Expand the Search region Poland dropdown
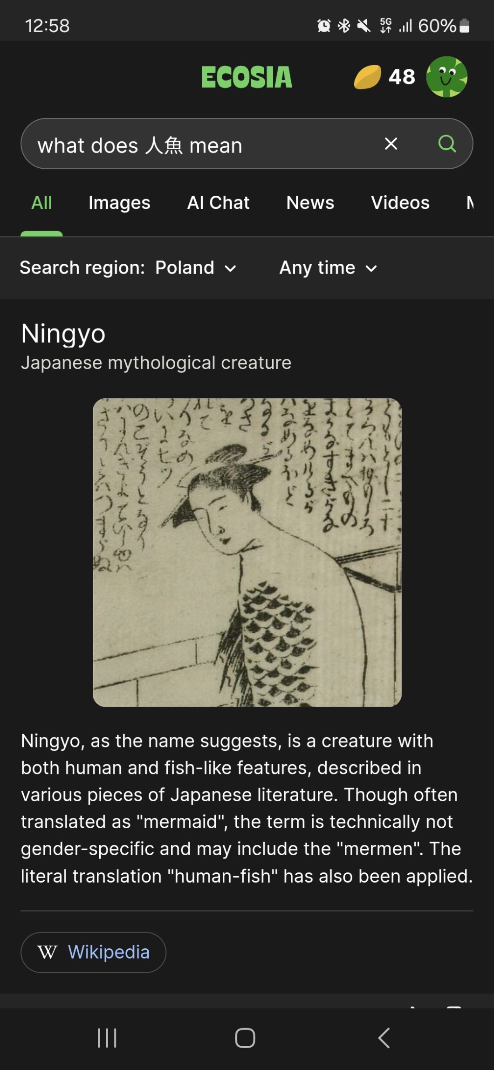The width and height of the screenshot is (494, 1070). coord(128,268)
